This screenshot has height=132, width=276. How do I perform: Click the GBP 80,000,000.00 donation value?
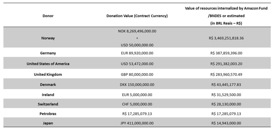click(x=137, y=75)
